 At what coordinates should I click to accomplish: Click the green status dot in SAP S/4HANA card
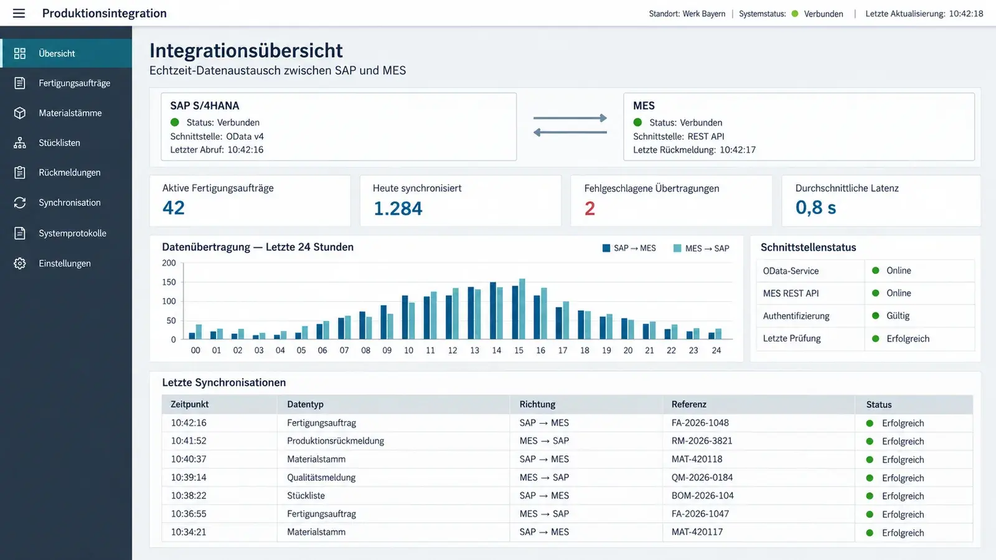[175, 123]
